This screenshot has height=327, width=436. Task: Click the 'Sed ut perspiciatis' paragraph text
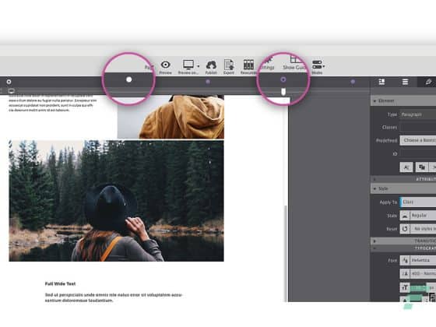click(x=114, y=297)
